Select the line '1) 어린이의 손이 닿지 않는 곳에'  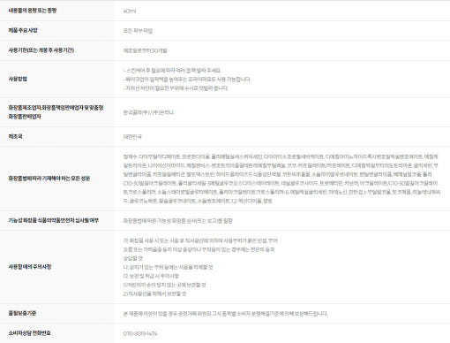[x=164, y=286]
